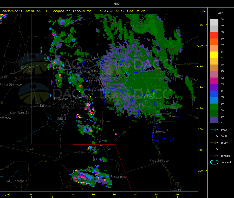Viewport: 234px width, 198px height.
Task: Click the El_Desvio map label
Action: (x=61, y=99)
